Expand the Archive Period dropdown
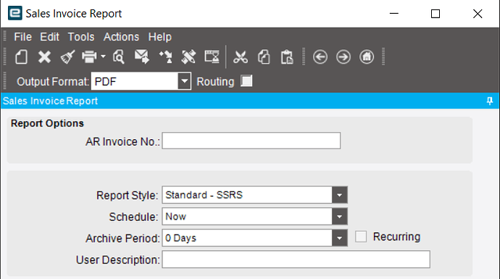 point(340,238)
